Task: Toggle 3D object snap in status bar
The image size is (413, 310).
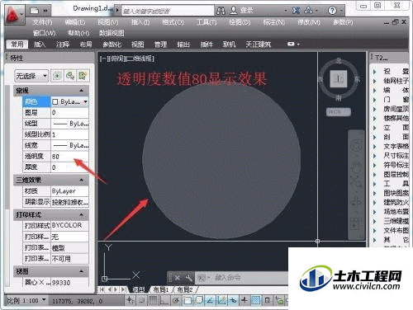Action: tap(199, 300)
